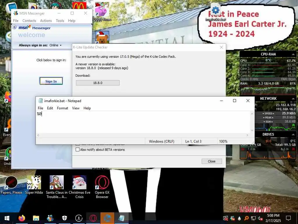The image size is (298, 224).
Task: Open MSN Messenger Contacts menu
Action: (x=29, y=21)
